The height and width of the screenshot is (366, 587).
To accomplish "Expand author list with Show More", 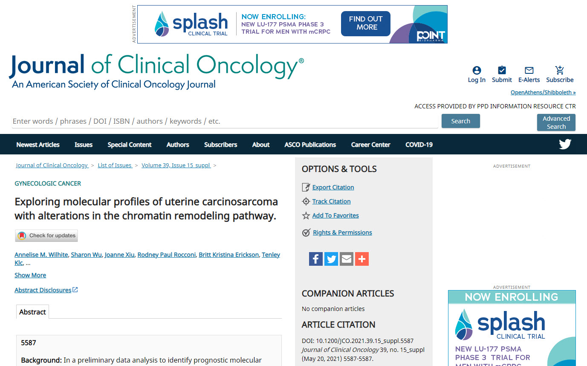I will click(x=30, y=275).
